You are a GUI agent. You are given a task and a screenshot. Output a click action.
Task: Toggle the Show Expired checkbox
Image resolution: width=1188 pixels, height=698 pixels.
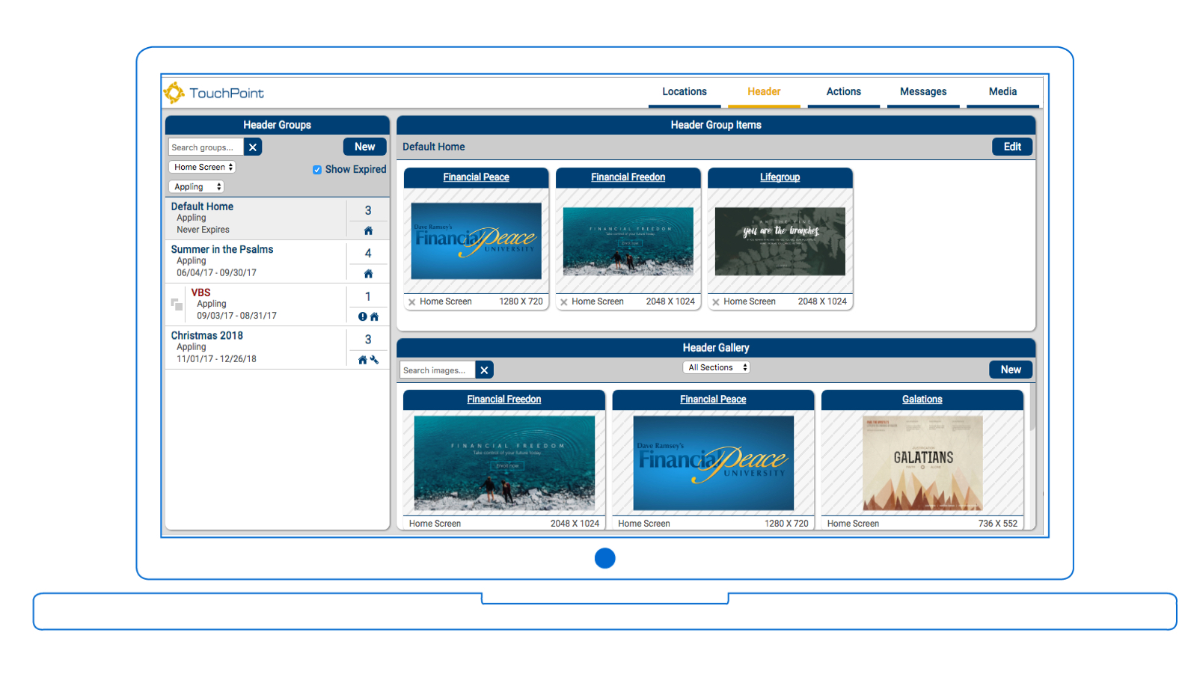tap(317, 170)
